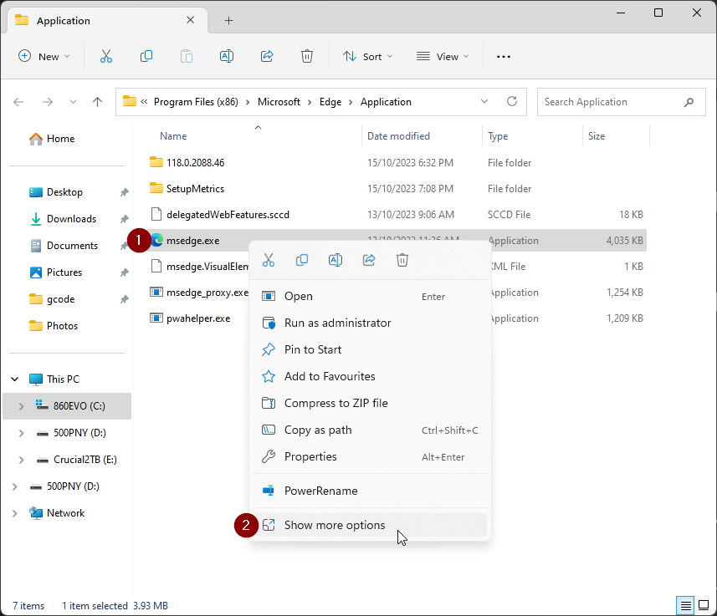This screenshot has width=717, height=616.
Task: Sort by the Type column header
Action: pos(498,136)
